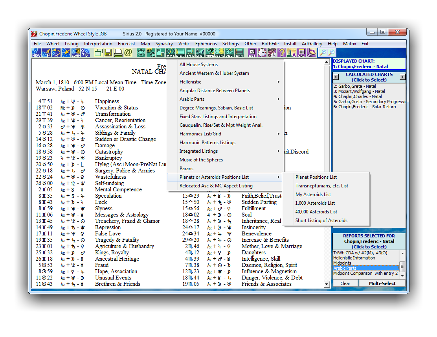Click reports list scrollbar thumb
This screenshot has width=437, height=337.
402,266
